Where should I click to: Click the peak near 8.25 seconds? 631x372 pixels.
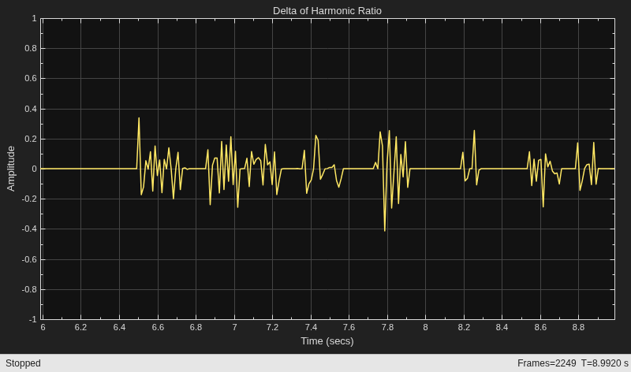tap(474, 131)
